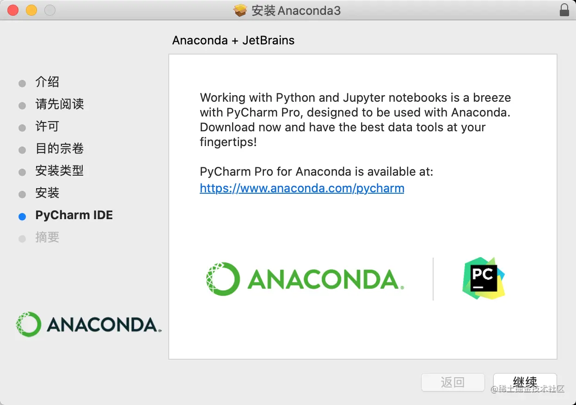Select the 请先阅读 step in the sidebar
Viewport: 576px width, 405px height.
coord(60,104)
